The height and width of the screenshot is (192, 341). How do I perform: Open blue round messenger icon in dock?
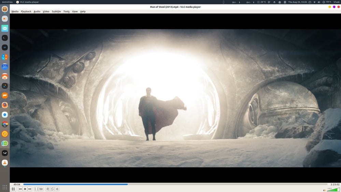tap(5, 114)
